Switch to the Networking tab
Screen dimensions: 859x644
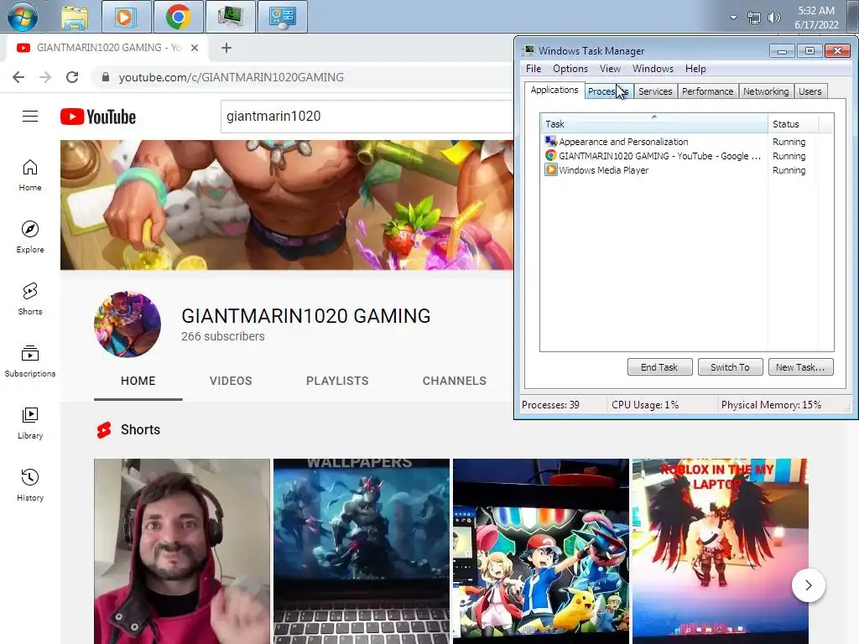[x=766, y=91]
